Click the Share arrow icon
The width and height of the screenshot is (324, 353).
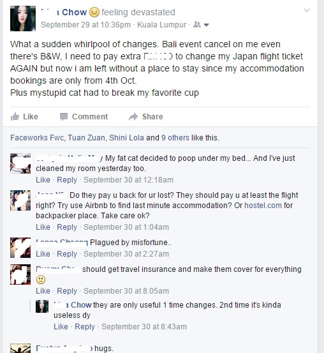tap(133, 117)
